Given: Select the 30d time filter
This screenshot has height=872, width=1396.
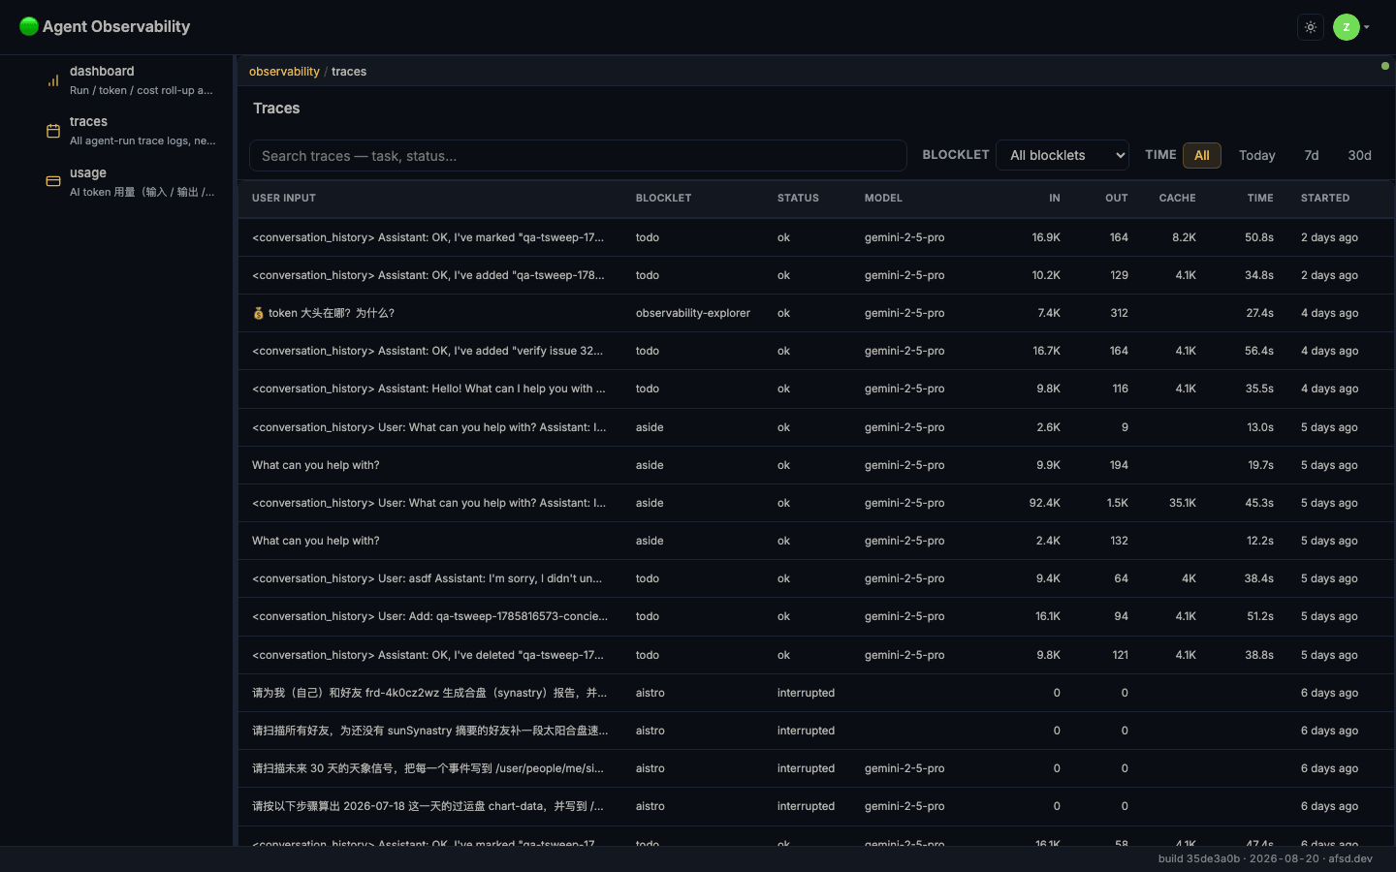Looking at the screenshot, I should pos(1359,155).
